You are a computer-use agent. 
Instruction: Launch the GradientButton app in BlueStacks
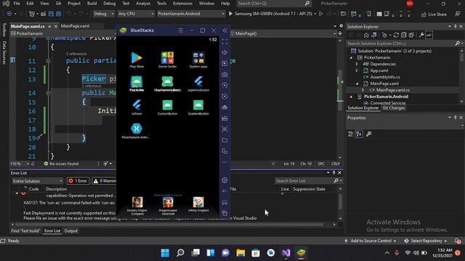198,107
